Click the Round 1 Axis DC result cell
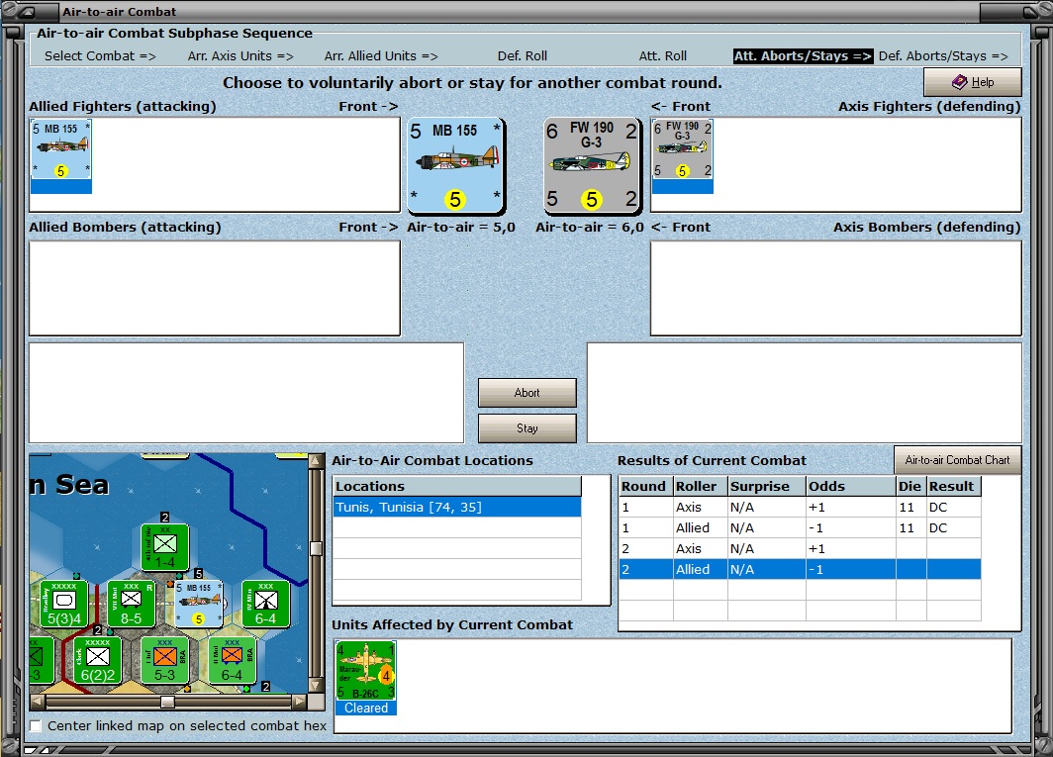This screenshot has width=1053, height=757. coord(954,507)
